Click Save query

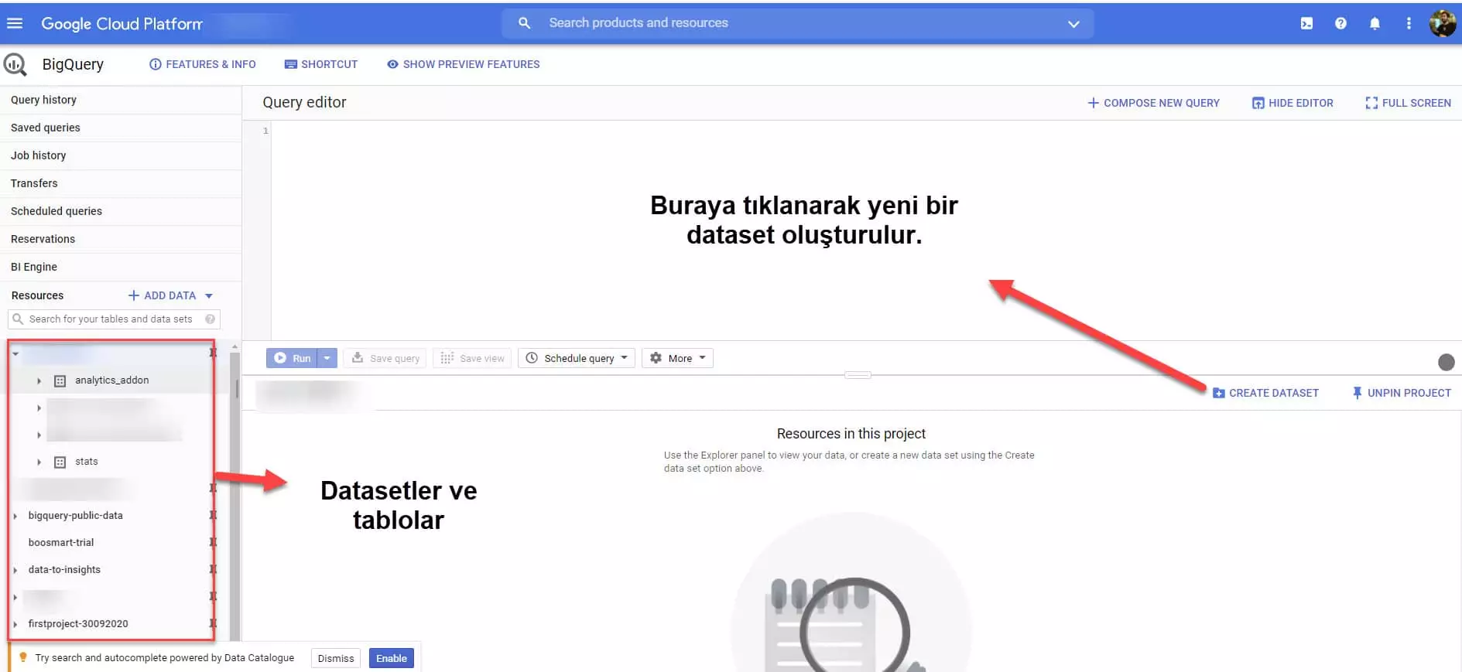point(385,358)
